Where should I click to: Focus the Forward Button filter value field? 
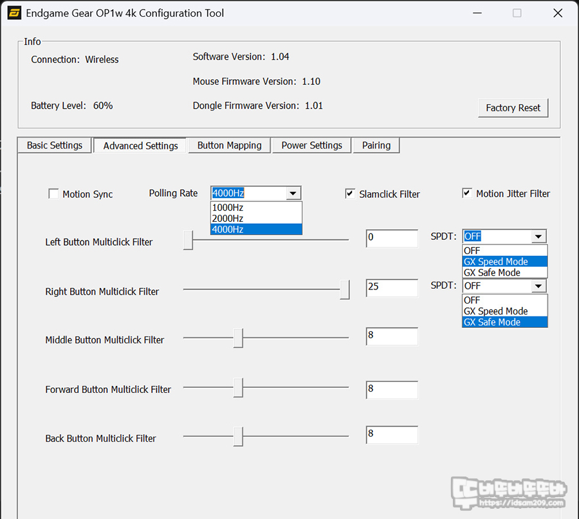[392, 390]
